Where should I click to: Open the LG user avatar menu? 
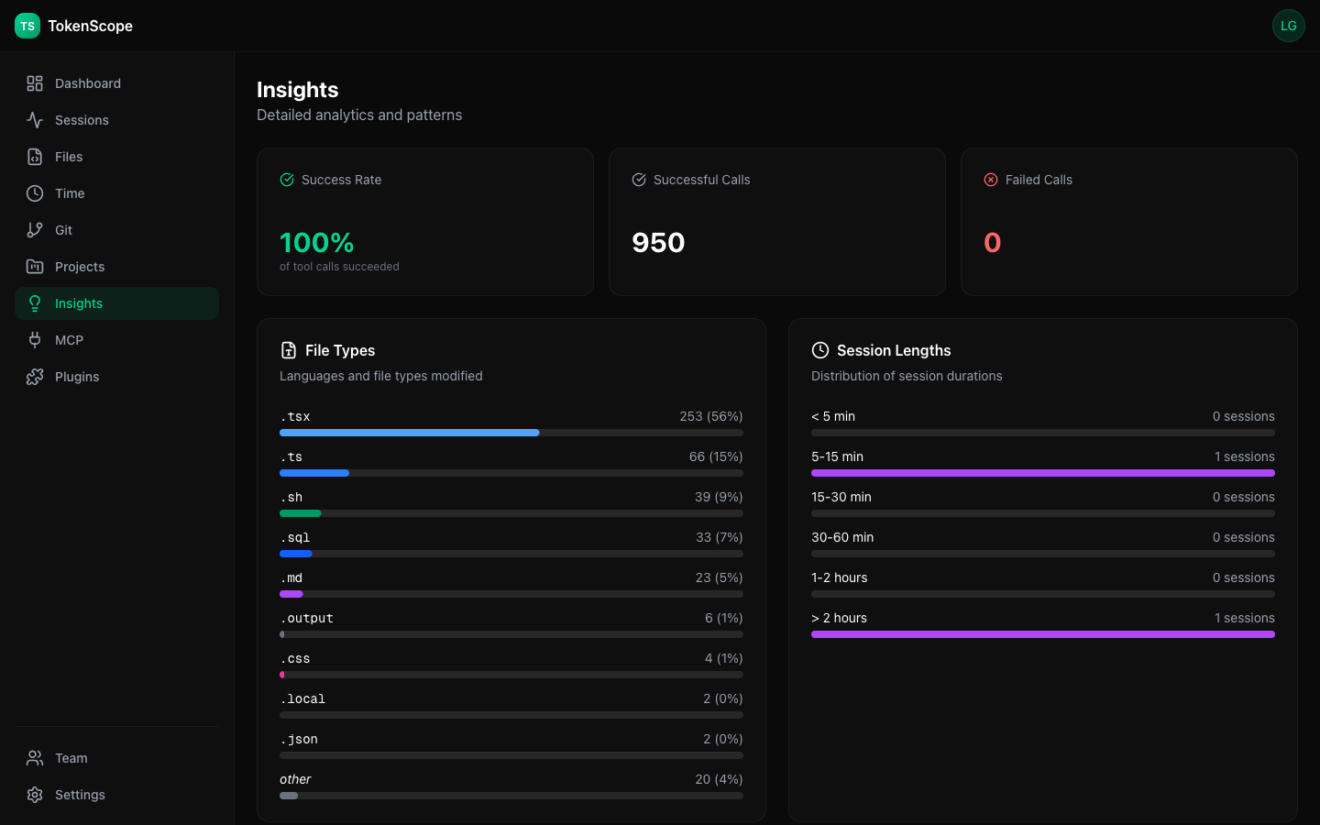[1289, 26]
